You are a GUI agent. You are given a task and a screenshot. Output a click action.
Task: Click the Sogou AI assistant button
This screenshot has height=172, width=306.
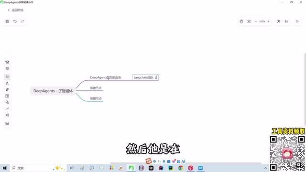pyautogui.click(x=183, y=161)
